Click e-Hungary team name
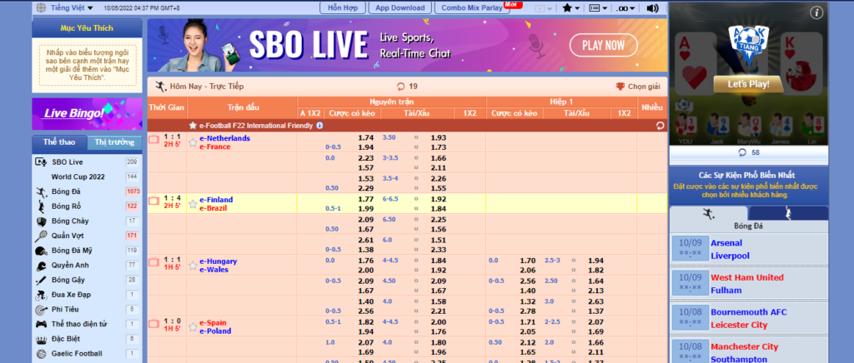 [x=218, y=261]
